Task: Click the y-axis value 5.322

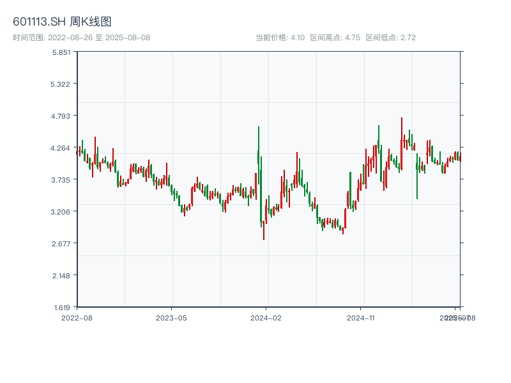Action: coord(60,84)
